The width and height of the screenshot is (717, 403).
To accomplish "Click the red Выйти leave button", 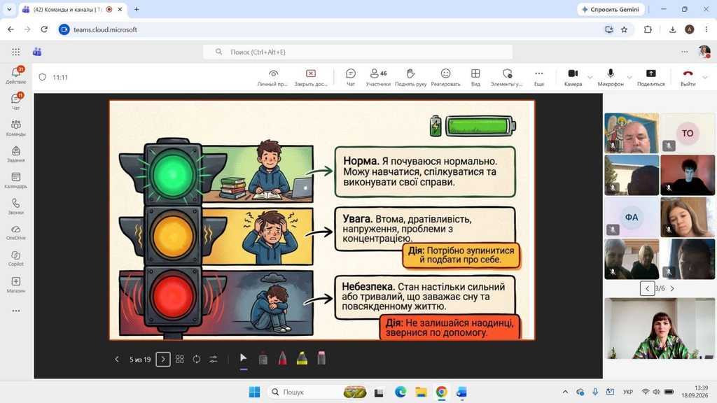I will click(x=688, y=77).
